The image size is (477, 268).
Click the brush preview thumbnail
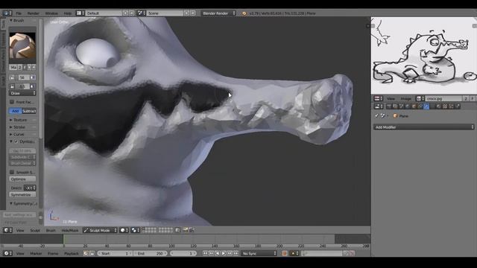click(x=22, y=45)
